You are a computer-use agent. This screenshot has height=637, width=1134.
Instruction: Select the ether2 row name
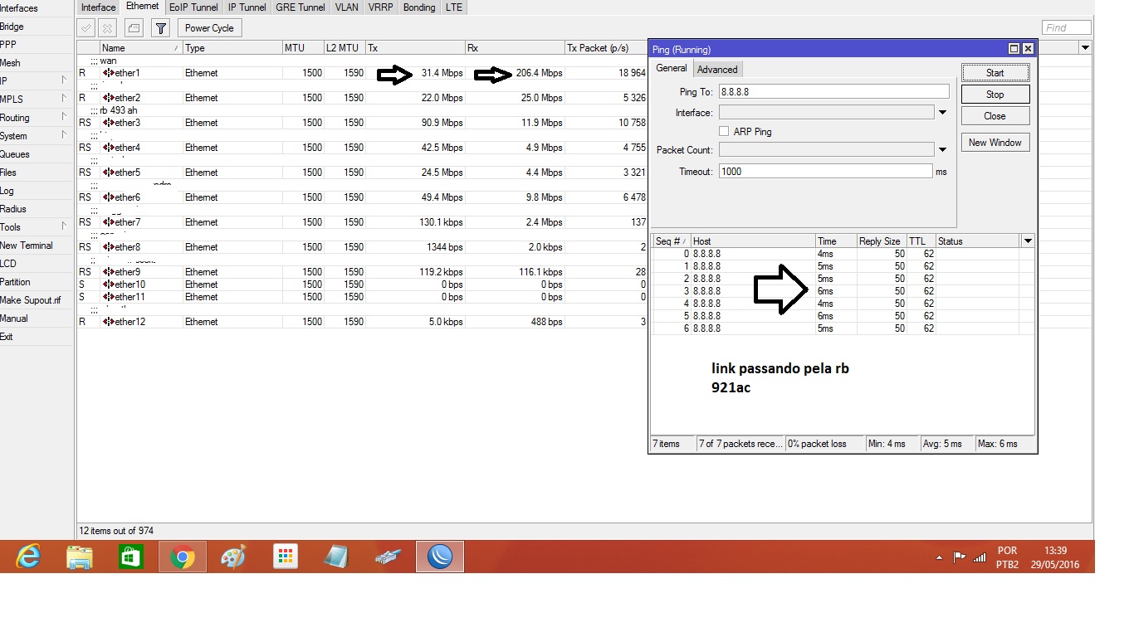point(128,98)
